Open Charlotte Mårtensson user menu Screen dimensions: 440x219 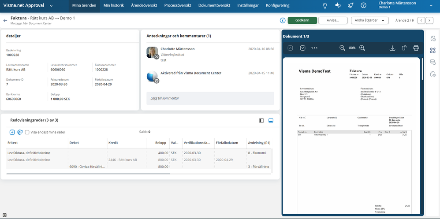(431, 6)
